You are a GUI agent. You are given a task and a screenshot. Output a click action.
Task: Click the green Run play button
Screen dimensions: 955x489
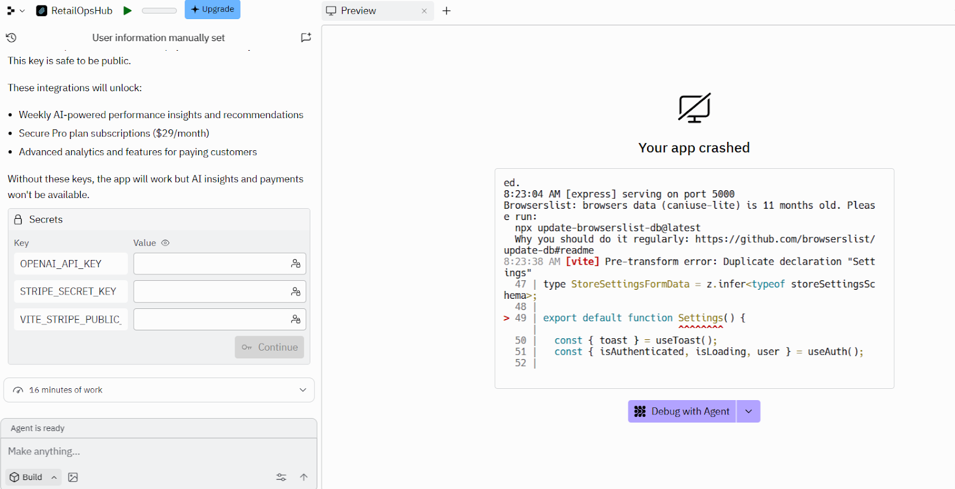point(127,11)
